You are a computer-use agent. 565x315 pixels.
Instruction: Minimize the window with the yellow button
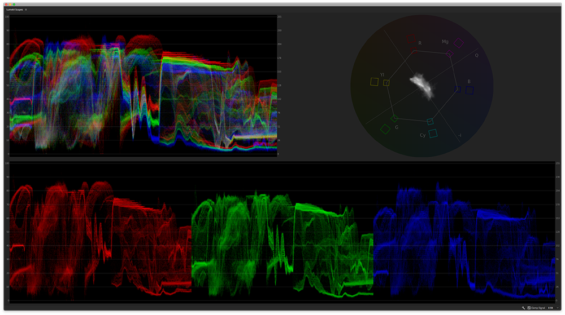click(x=10, y=5)
